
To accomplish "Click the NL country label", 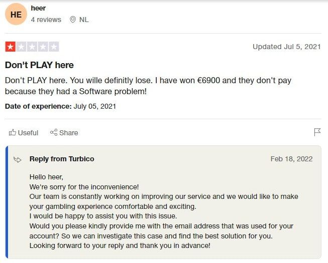I will tap(84, 20).
